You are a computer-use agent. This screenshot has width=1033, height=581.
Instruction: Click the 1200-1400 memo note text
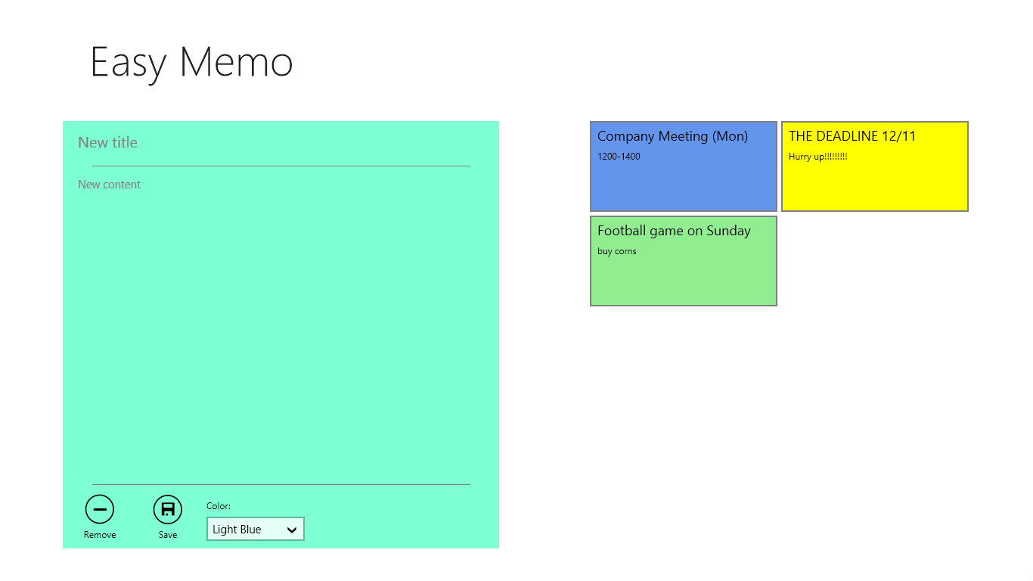click(619, 157)
